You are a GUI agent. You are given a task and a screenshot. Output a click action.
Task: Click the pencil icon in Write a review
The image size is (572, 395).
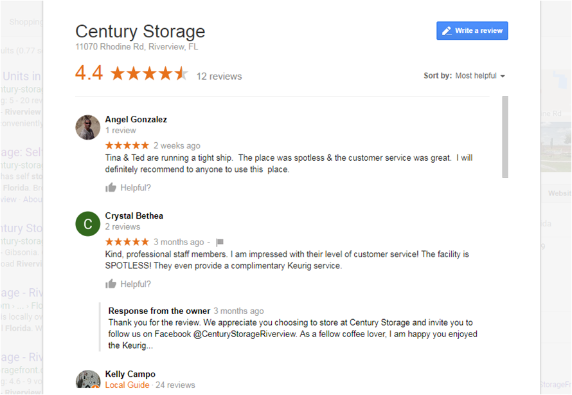[447, 31]
